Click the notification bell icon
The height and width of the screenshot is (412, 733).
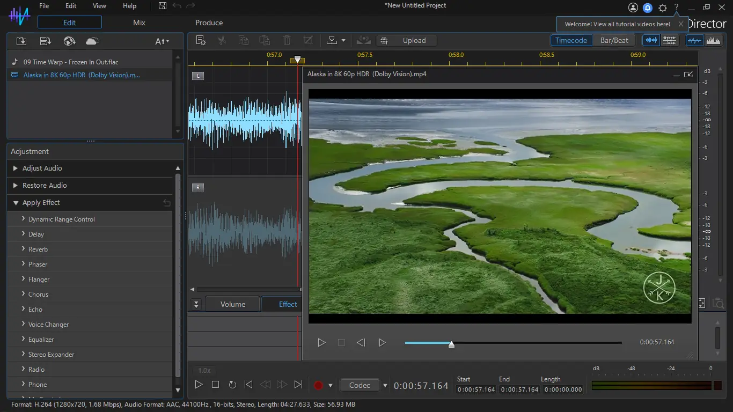point(648,8)
